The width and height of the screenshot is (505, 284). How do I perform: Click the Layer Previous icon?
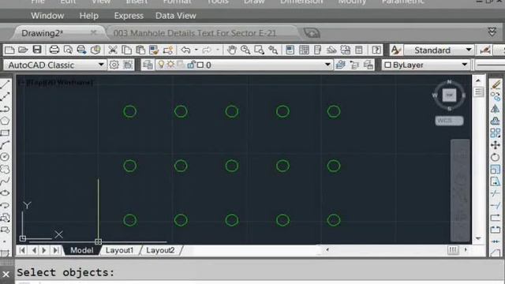[x=354, y=65]
